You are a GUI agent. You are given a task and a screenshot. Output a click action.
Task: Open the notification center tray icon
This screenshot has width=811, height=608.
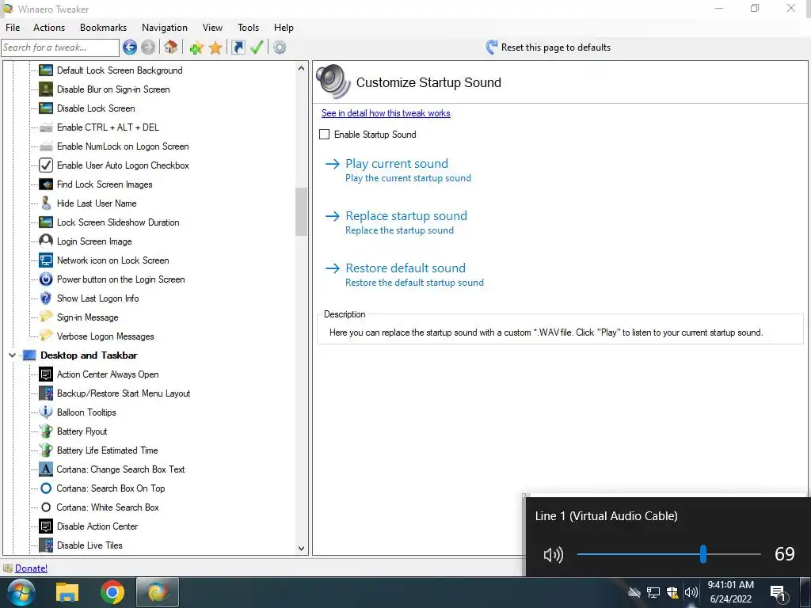pyautogui.click(x=779, y=593)
